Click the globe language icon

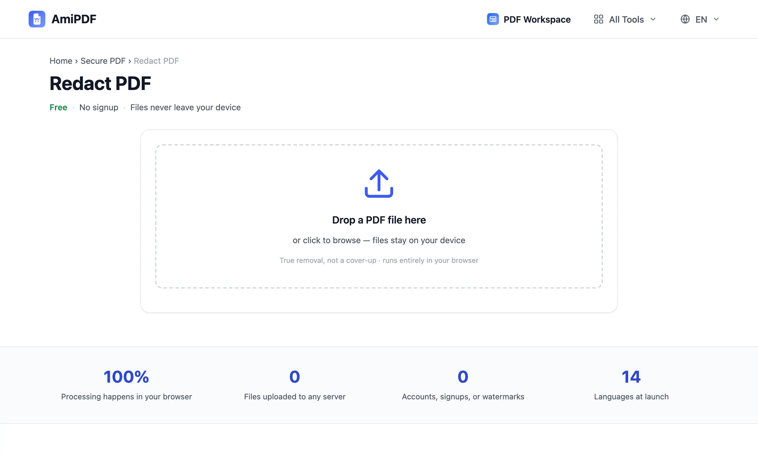click(685, 19)
